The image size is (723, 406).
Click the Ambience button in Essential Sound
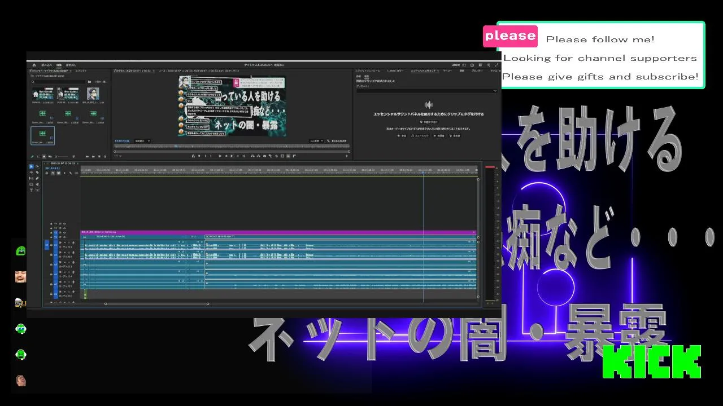click(455, 135)
